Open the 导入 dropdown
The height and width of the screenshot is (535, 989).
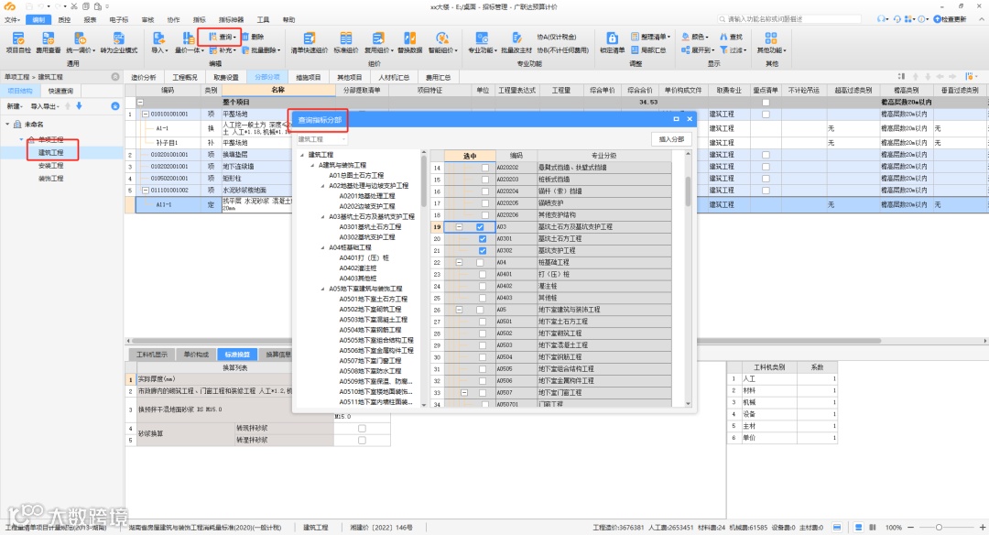pos(159,42)
